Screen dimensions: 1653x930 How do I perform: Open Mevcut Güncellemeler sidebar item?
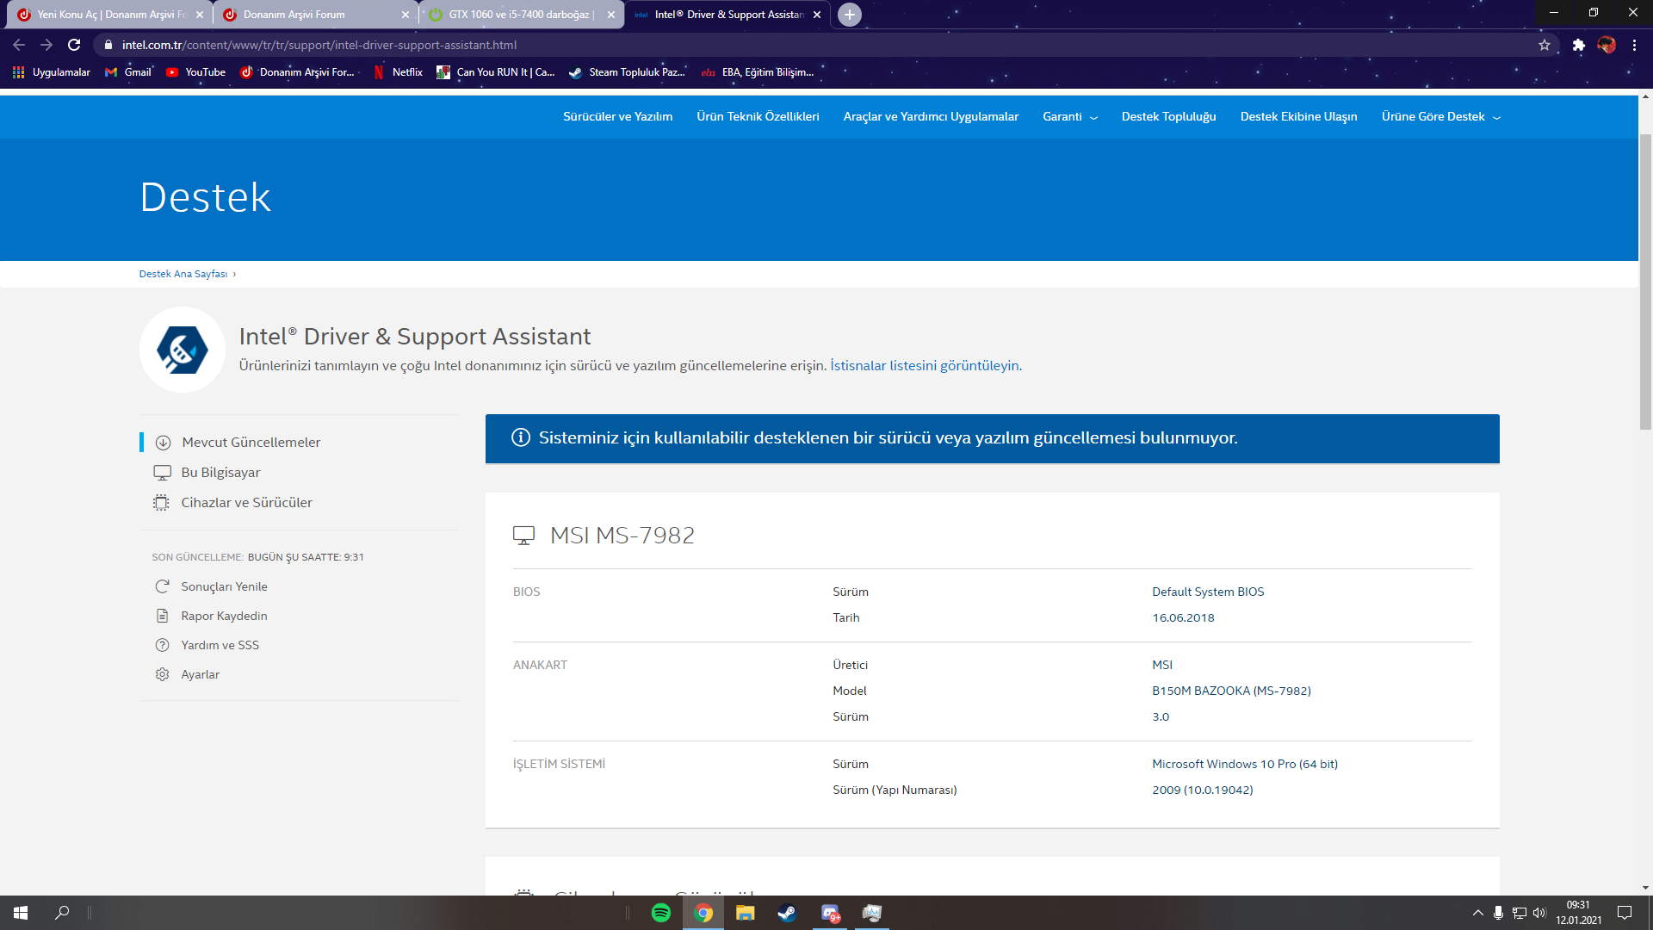pyautogui.click(x=251, y=443)
